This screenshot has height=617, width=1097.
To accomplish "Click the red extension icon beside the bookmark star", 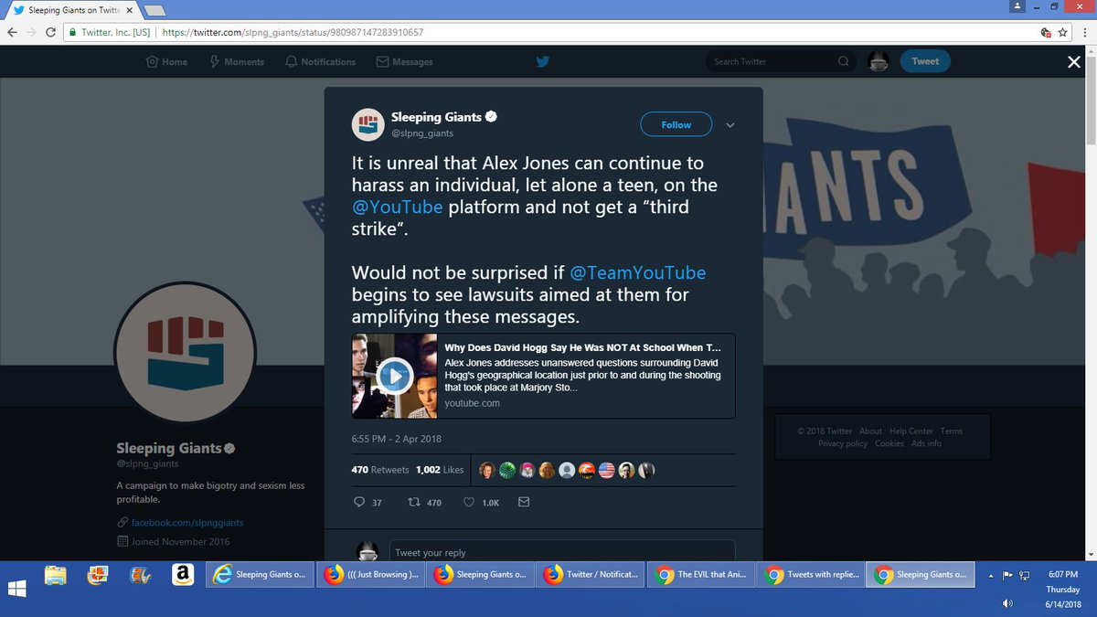I will click(1046, 32).
